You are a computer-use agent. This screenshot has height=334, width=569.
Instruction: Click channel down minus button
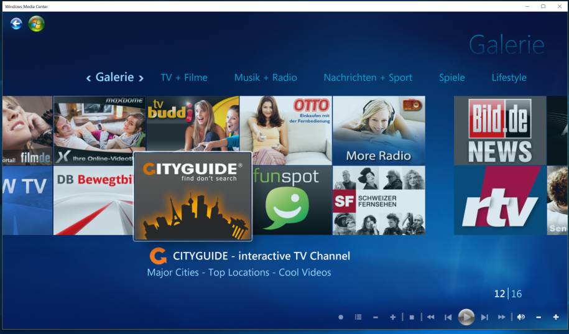[376, 318]
